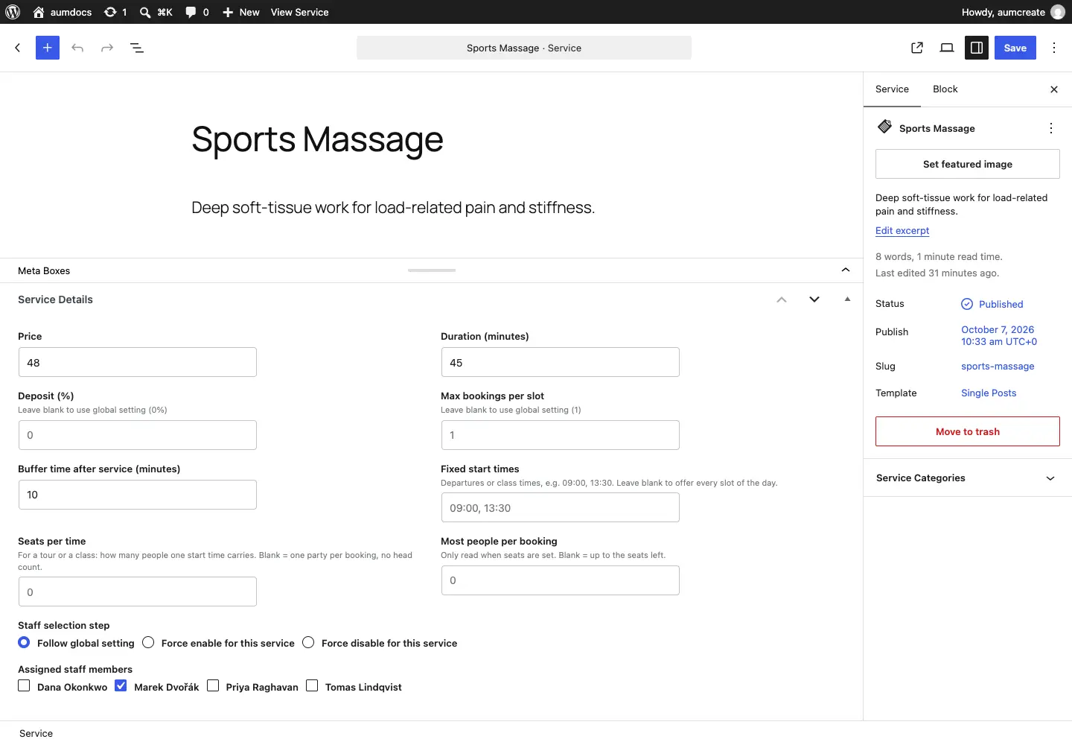This screenshot has width=1072, height=745.
Task: Check the Dana Okonkwo staff checkbox
Action: point(24,685)
